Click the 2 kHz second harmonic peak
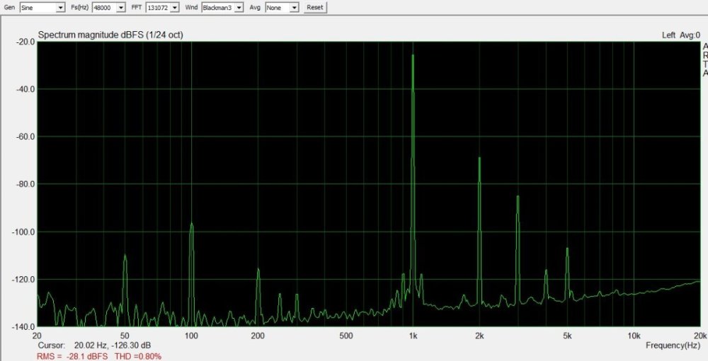Image resolution: width=708 pixels, height=361 pixels. coord(479,158)
